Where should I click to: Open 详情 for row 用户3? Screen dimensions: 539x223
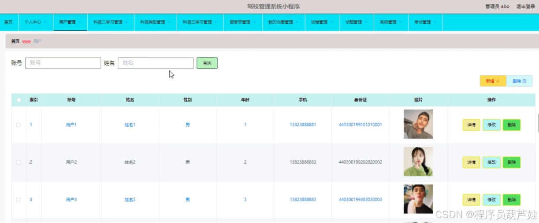pos(471,200)
